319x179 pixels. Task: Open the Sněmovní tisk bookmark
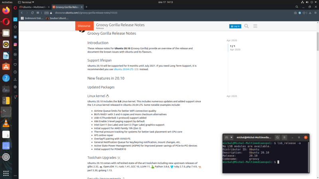pyautogui.click(x=32, y=18)
